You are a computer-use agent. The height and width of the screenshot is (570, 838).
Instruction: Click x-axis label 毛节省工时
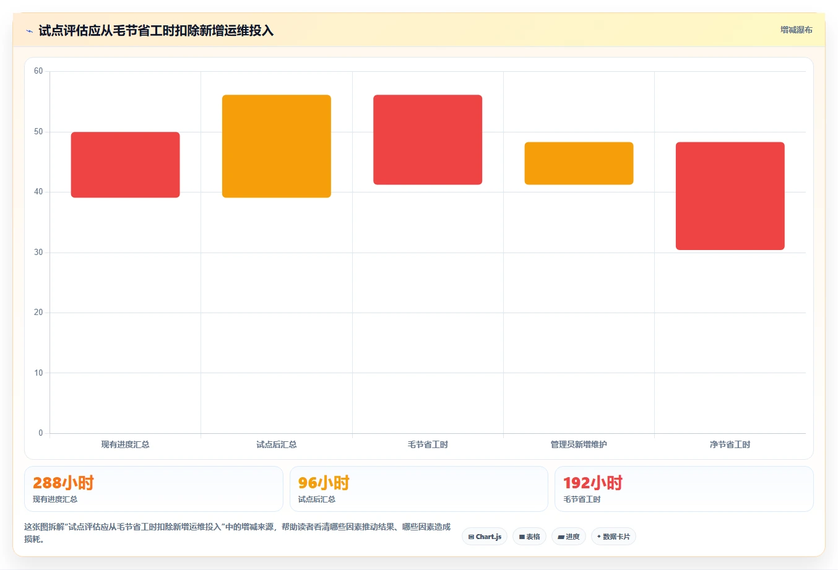click(x=428, y=444)
